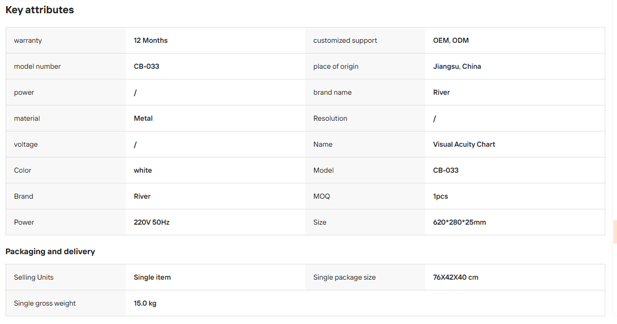Select the 15.0 kg gross weight value
Screen dimensions: 617x324
[x=145, y=303]
